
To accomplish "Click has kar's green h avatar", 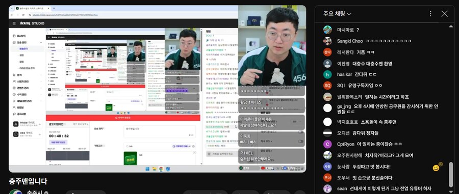I will tap(327, 74).
